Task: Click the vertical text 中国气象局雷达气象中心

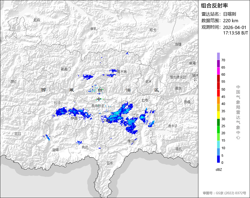Action: tap(238, 112)
